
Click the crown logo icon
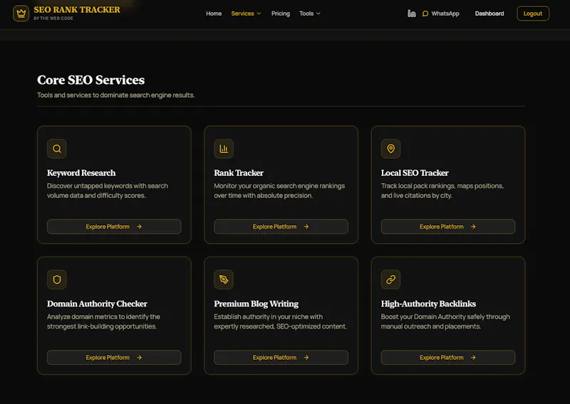21,14
